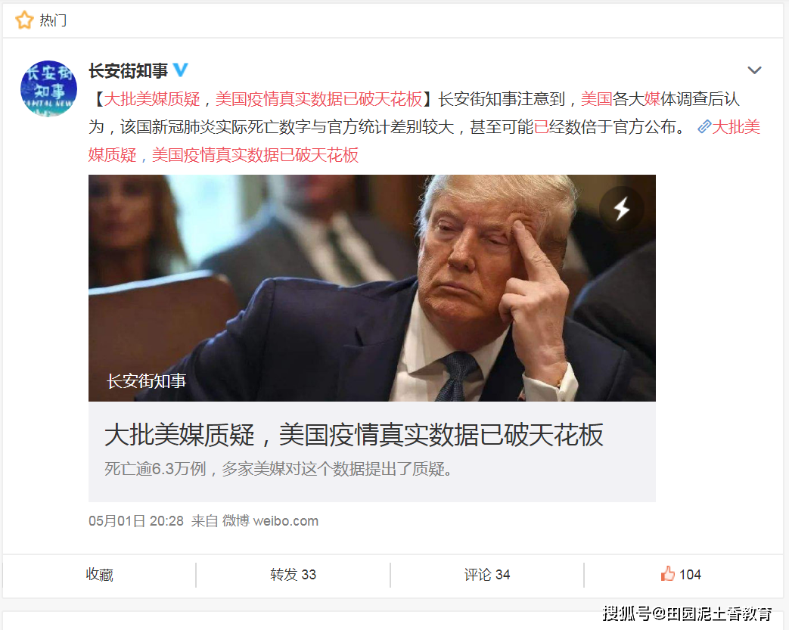Click the 收藏 favorite button
The width and height of the screenshot is (789, 630).
(100, 575)
